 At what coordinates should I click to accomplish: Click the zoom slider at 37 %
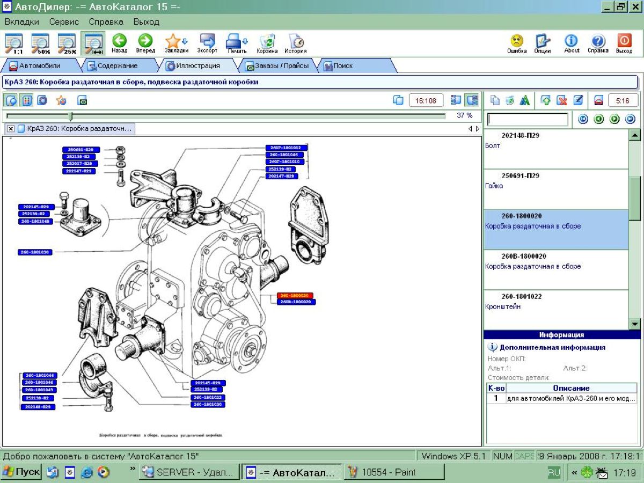70,116
